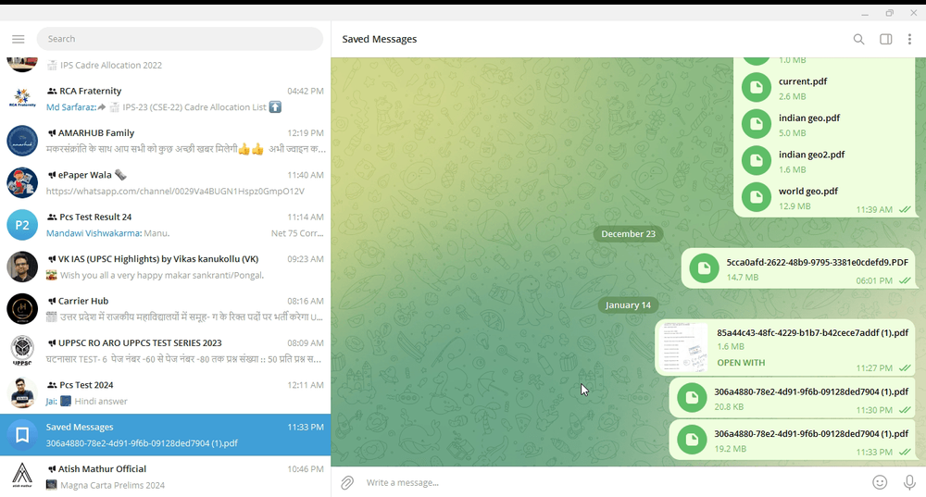Open the emoji picker
The width and height of the screenshot is (926, 497).
pyautogui.click(x=880, y=482)
